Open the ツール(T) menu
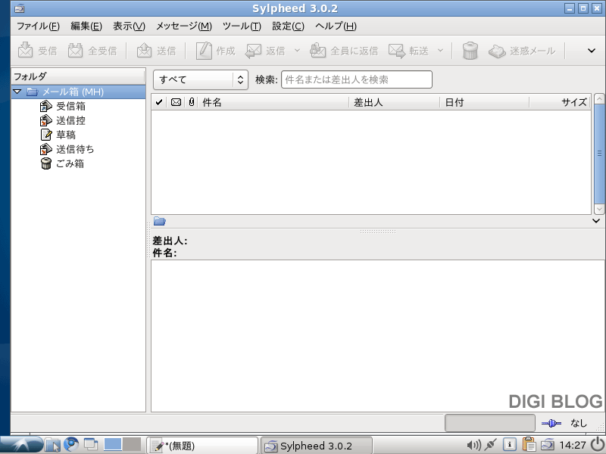This screenshot has width=606, height=454. pos(242,26)
